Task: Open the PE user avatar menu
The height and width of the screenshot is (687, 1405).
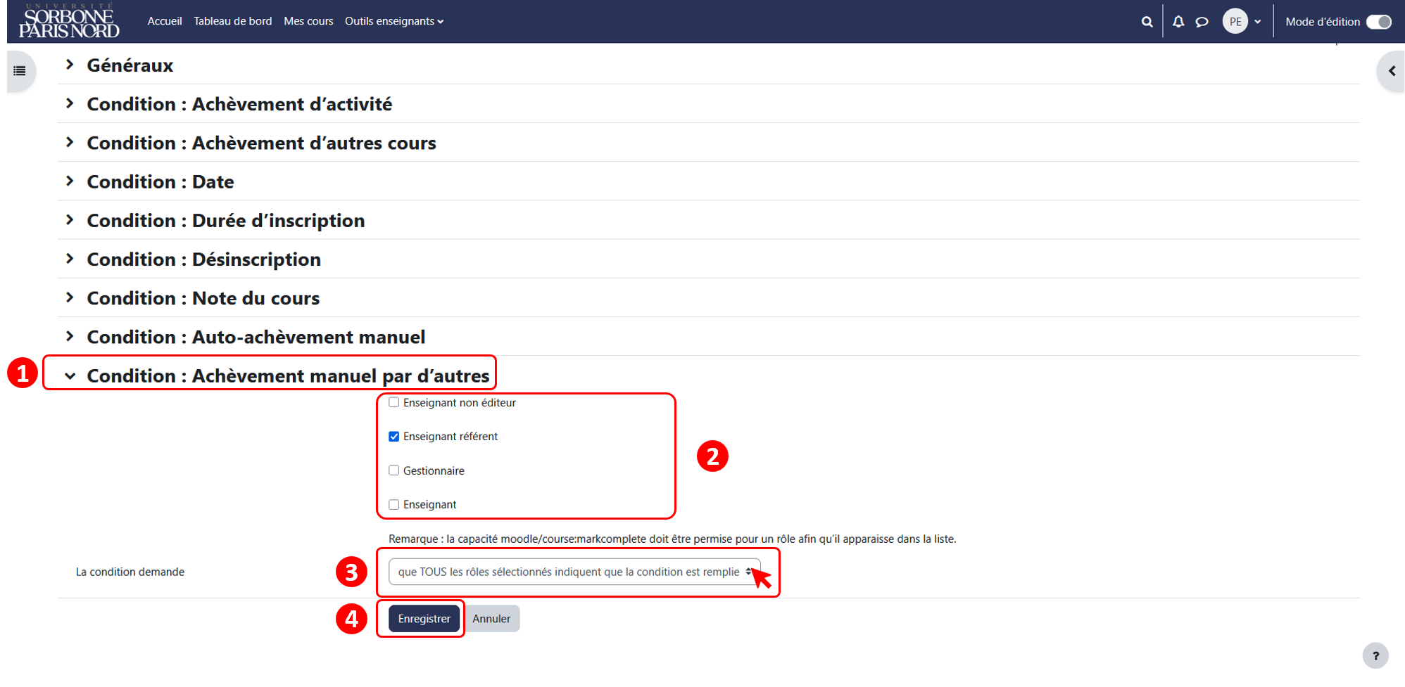Action: (x=1235, y=22)
